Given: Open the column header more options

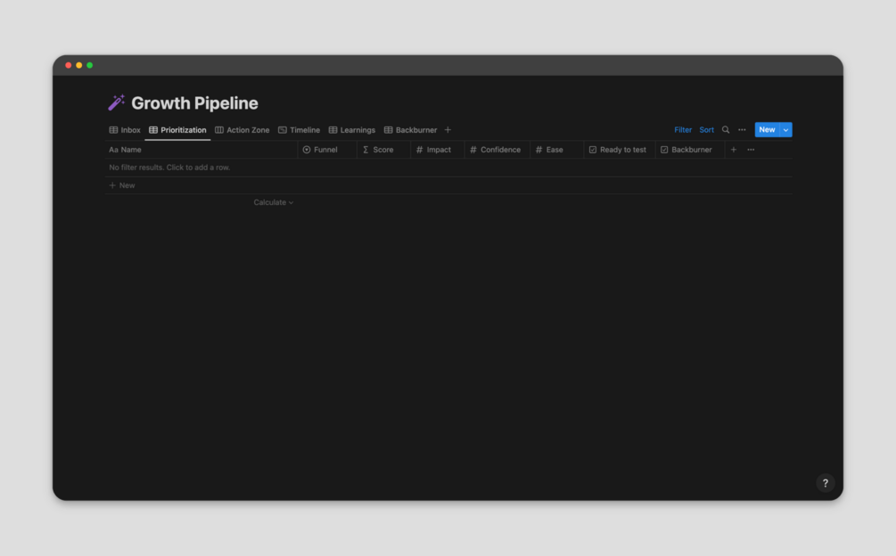Looking at the screenshot, I should point(751,150).
